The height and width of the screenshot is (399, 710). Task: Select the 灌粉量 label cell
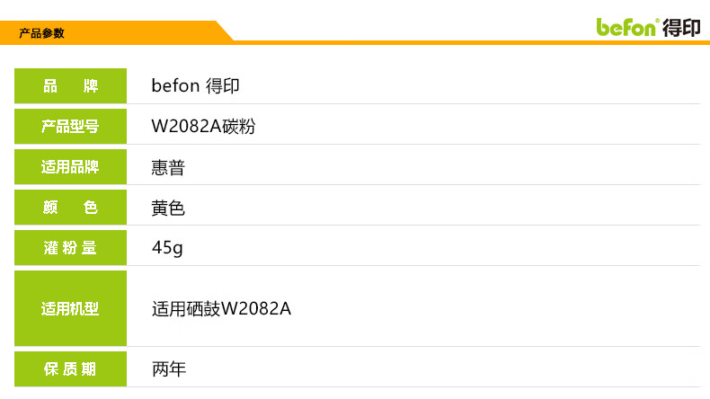point(70,248)
